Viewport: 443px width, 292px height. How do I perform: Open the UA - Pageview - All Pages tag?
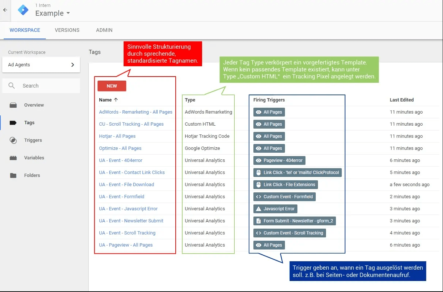(x=126, y=245)
